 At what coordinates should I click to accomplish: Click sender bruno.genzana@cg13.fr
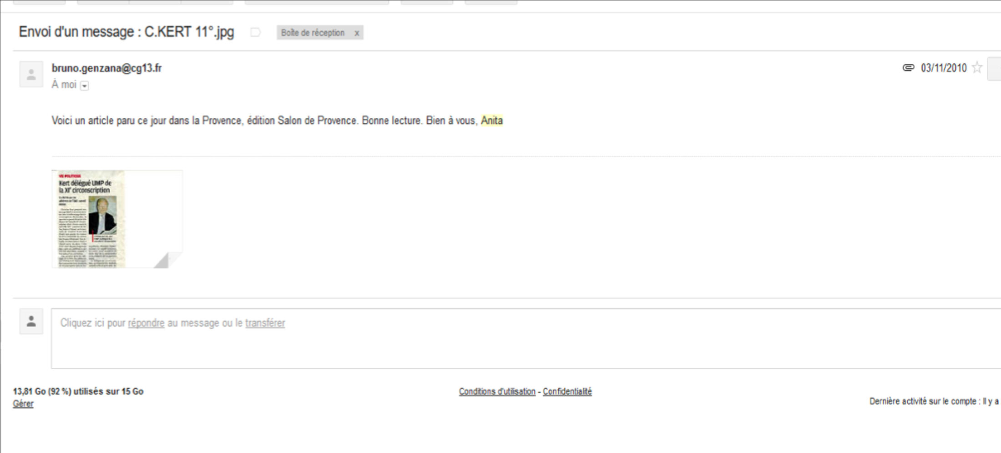click(x=106, y=68)
